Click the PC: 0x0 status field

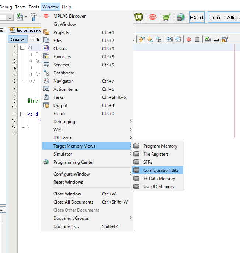[x=197, y=17]
